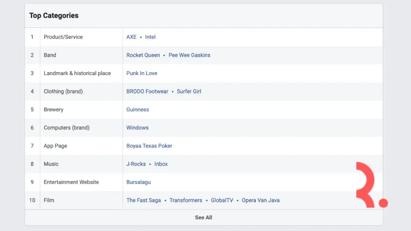Select the Entertainment Website category text
The width and height of the screenshot is (411, 231).
[71, 182]
